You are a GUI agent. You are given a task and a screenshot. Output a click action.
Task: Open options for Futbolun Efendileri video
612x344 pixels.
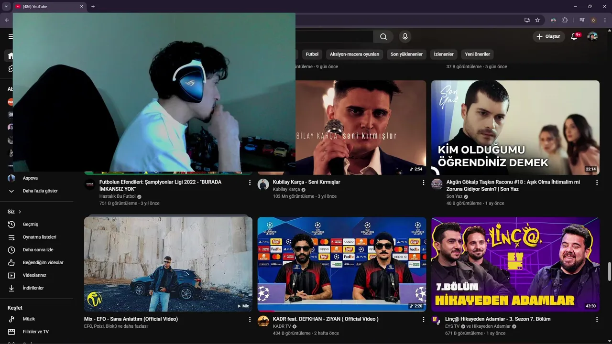[x=250, y=183]
